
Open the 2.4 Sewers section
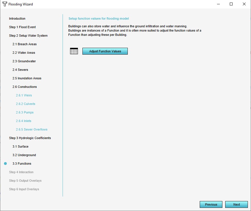point(20,70)
